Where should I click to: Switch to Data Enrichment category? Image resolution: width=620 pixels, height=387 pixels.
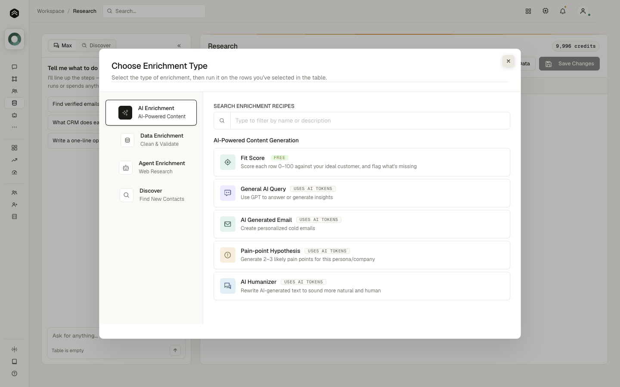(151, 140)
